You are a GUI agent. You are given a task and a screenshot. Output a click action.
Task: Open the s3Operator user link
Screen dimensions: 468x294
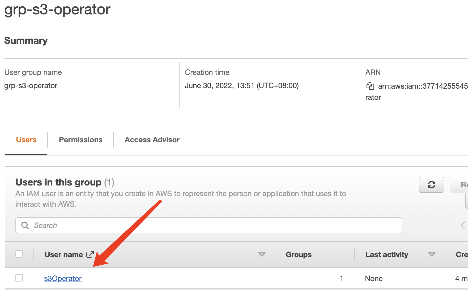click(63, 278)
